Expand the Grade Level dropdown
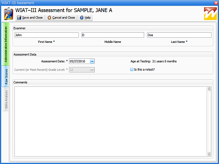 [x=92, y=70]
